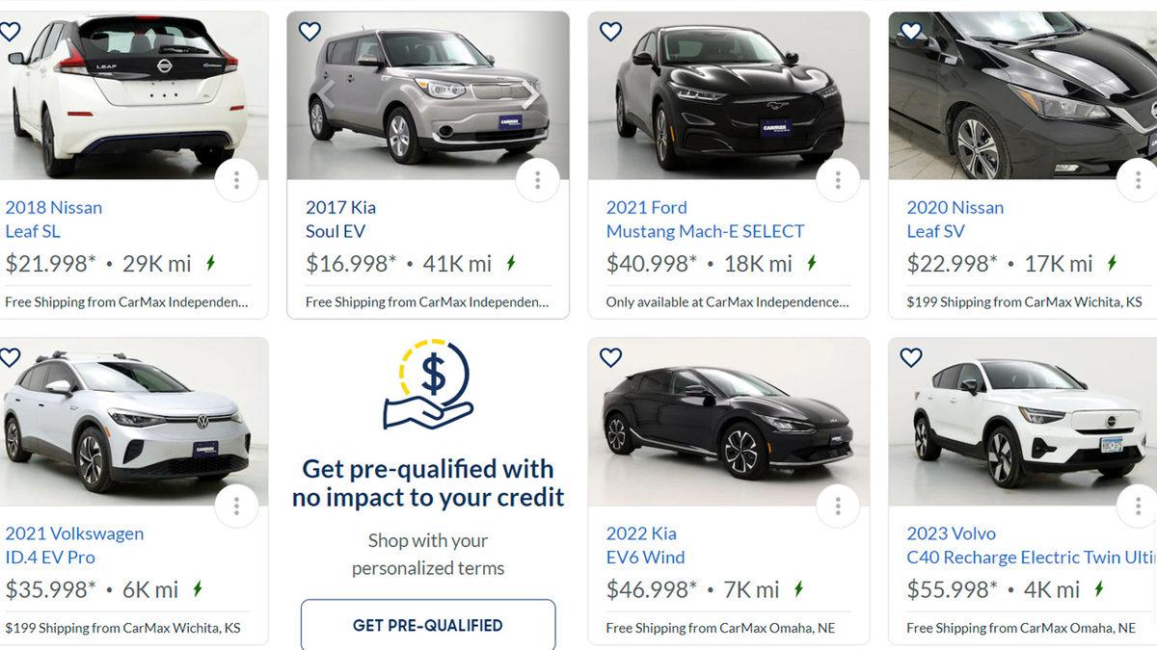This screenshot has height=650, width=1157.
Task: Open the options menu on the Volkswagen ID.4
Action: pos(236,505)
